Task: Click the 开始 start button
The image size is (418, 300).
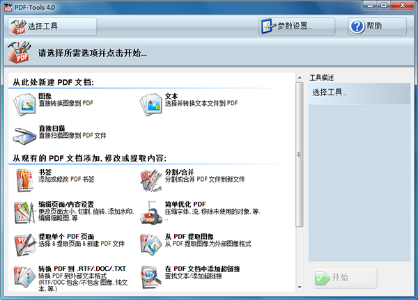Action: pyautogui.click(x=345, y=278)
